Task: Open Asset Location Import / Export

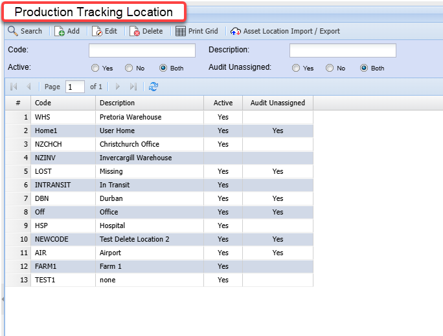Action: (x=285, y=31)
